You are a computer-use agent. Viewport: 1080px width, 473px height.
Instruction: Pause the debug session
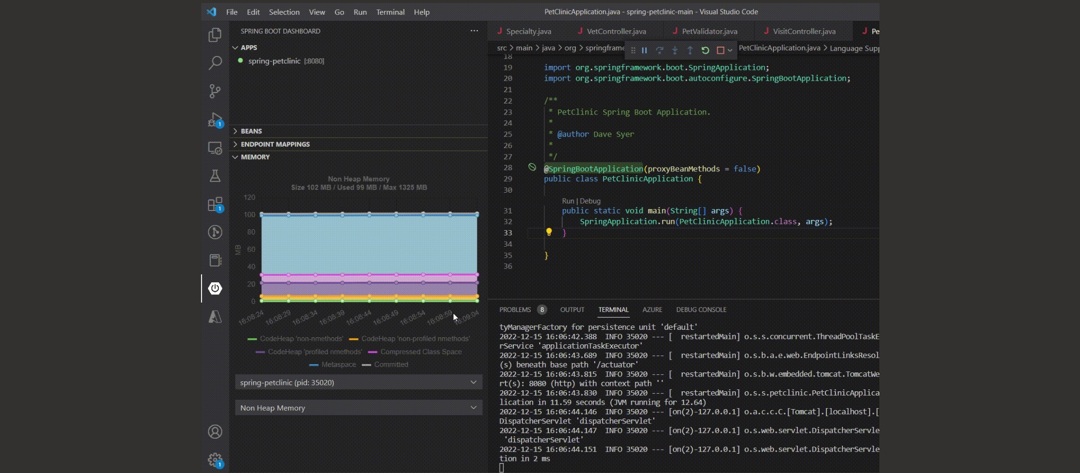coord(644,50)
